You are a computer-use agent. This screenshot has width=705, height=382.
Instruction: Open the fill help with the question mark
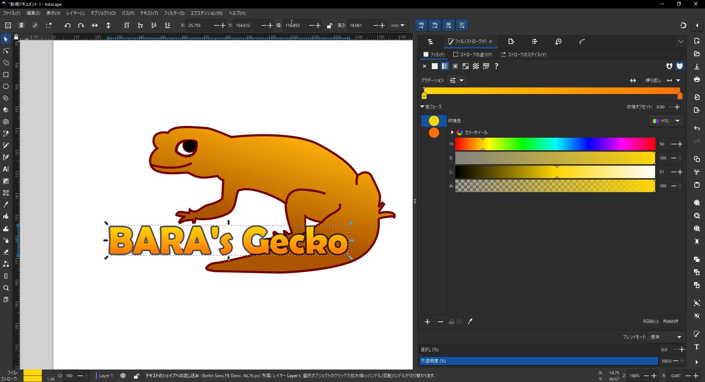pos(496,66)
